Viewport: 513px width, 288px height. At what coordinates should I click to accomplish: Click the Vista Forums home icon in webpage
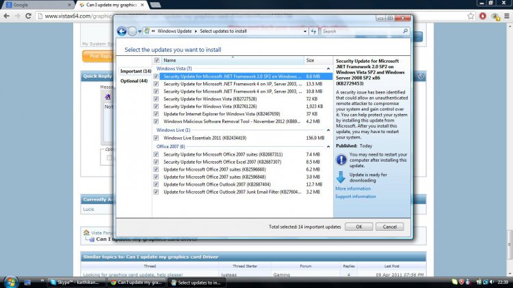[86, 233]
